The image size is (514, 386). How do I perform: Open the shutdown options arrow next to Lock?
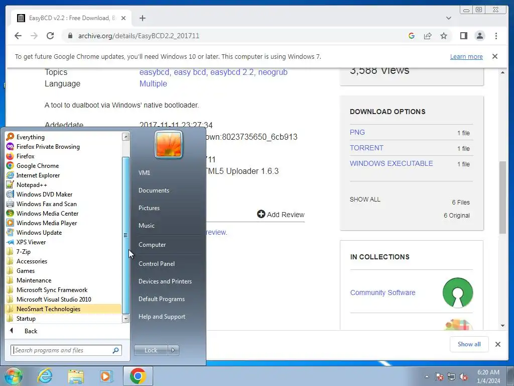173,350
